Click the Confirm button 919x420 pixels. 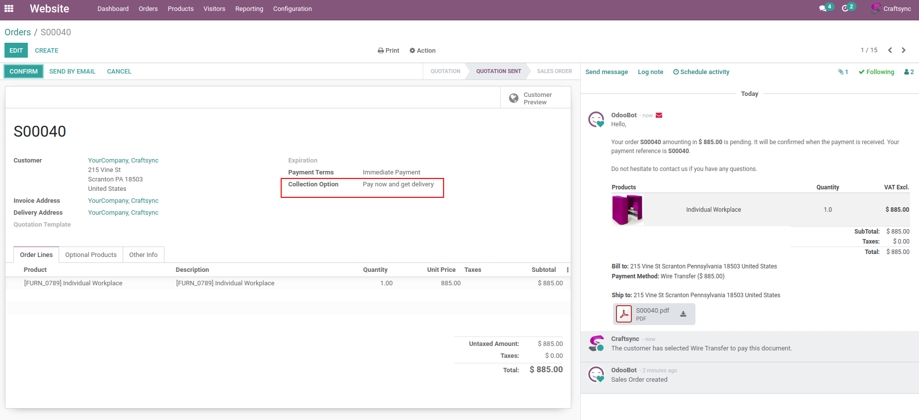pos(23,72)
